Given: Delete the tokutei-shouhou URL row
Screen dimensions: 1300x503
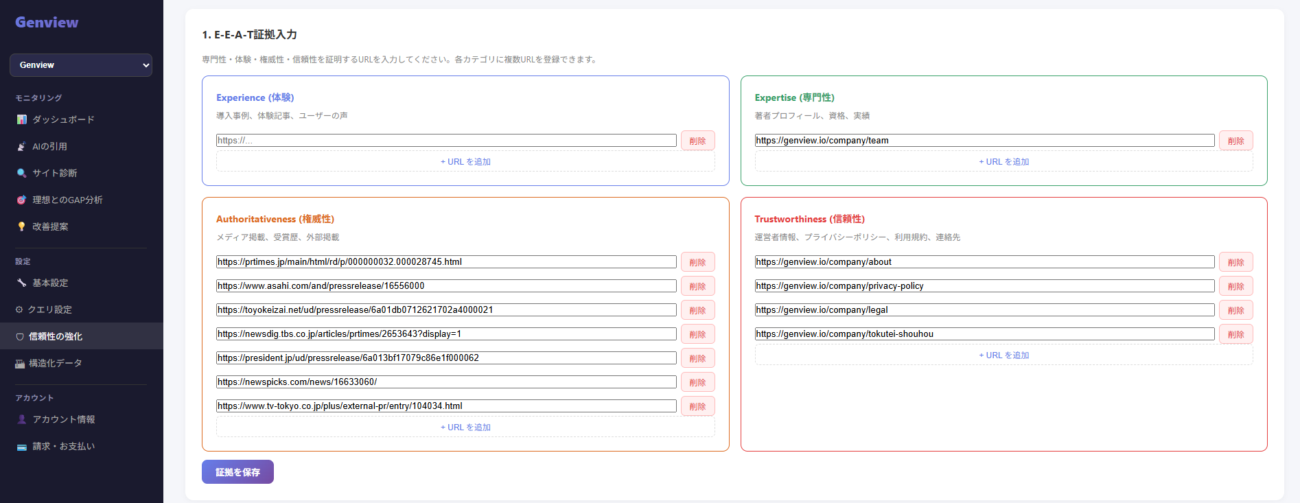Looking at the screenshot, I should click(x=1236, y=334).
